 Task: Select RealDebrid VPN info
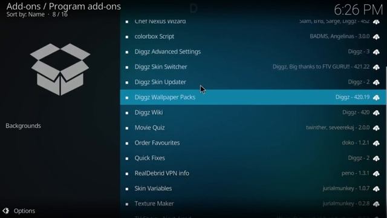click(253, 173)
